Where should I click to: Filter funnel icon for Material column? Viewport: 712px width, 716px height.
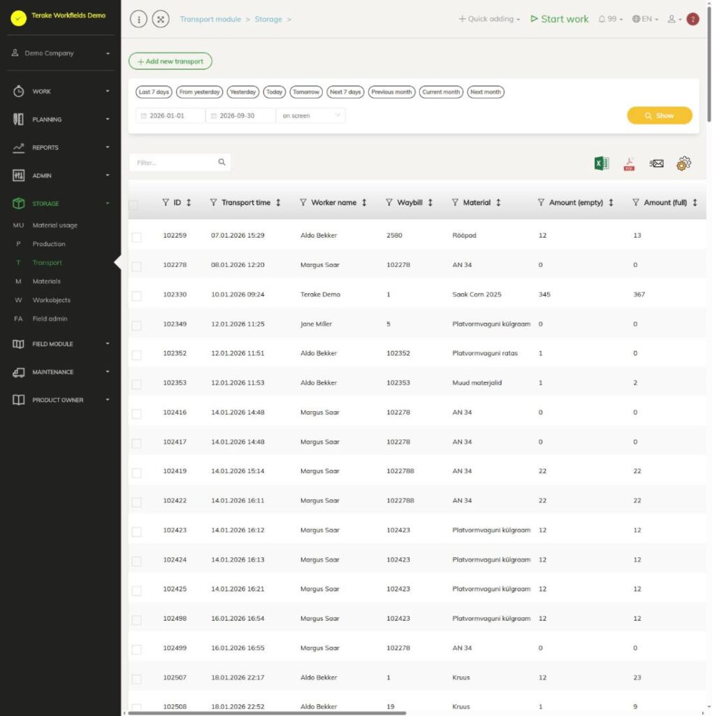[455, 202]
